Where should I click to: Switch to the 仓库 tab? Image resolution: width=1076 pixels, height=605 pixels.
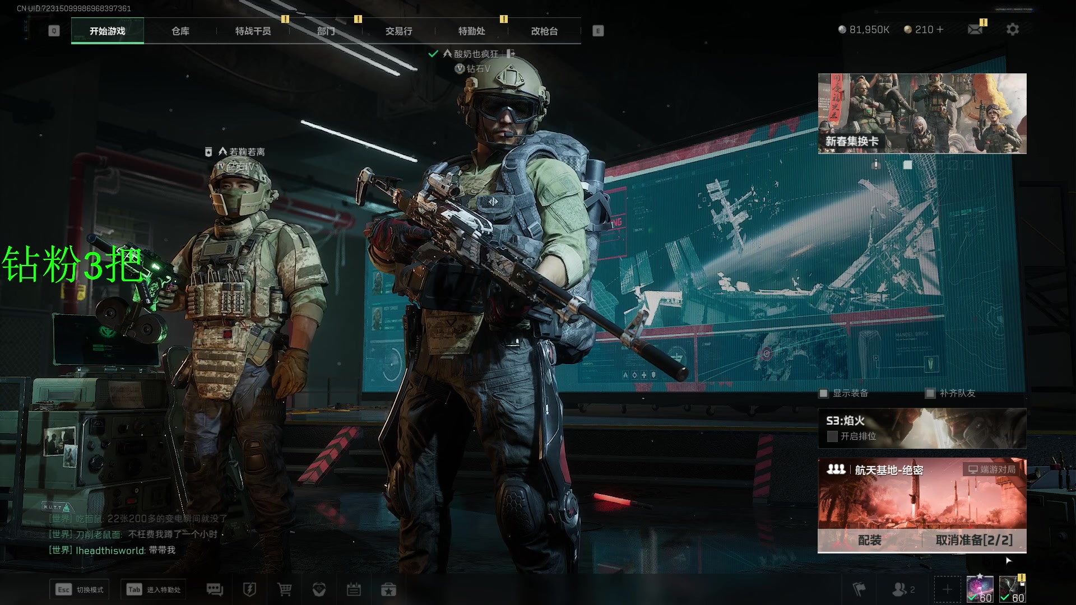180,31
